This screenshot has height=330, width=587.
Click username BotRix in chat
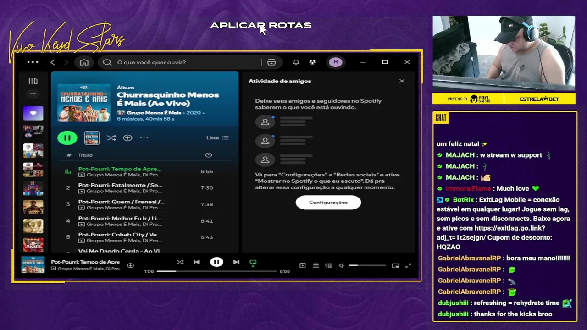tap(463, 200)
